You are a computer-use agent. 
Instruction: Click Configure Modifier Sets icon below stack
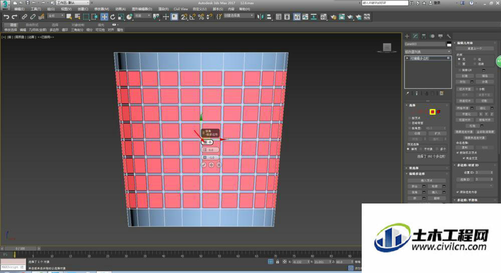[x=441, y=93]
